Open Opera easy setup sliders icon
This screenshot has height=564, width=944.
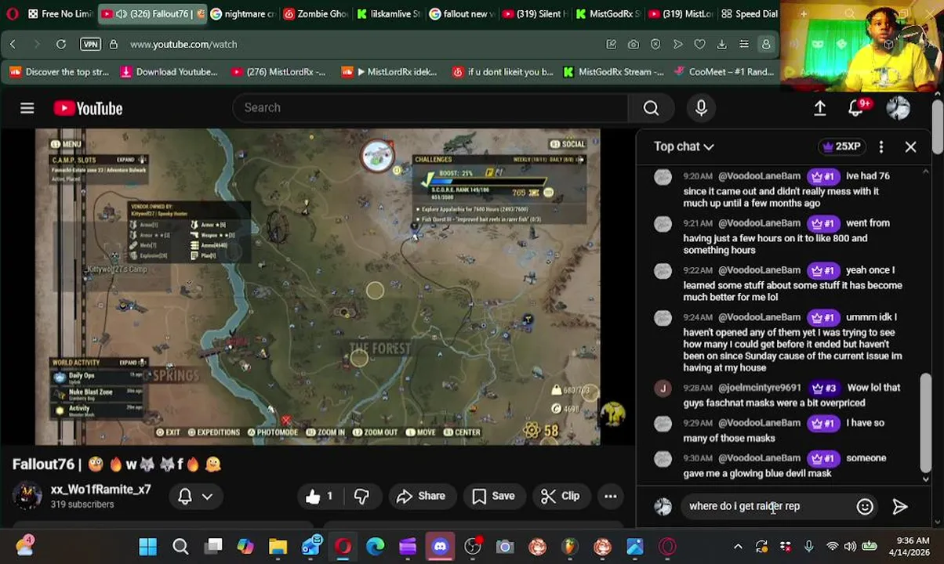point(743,45)
